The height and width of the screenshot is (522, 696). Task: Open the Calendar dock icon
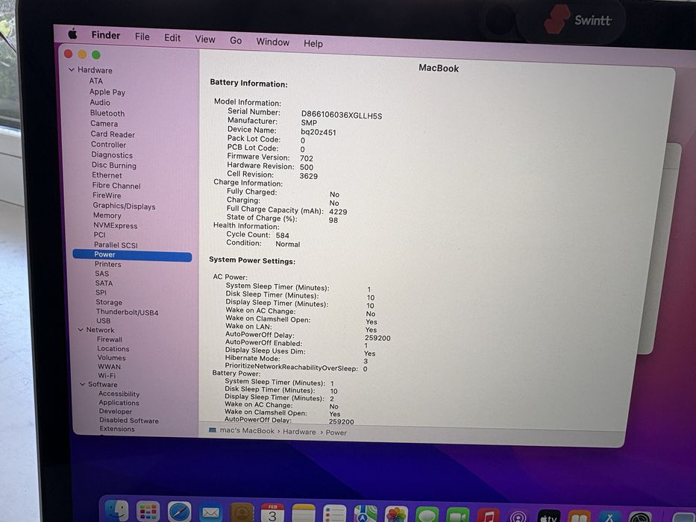pos(272,514)
